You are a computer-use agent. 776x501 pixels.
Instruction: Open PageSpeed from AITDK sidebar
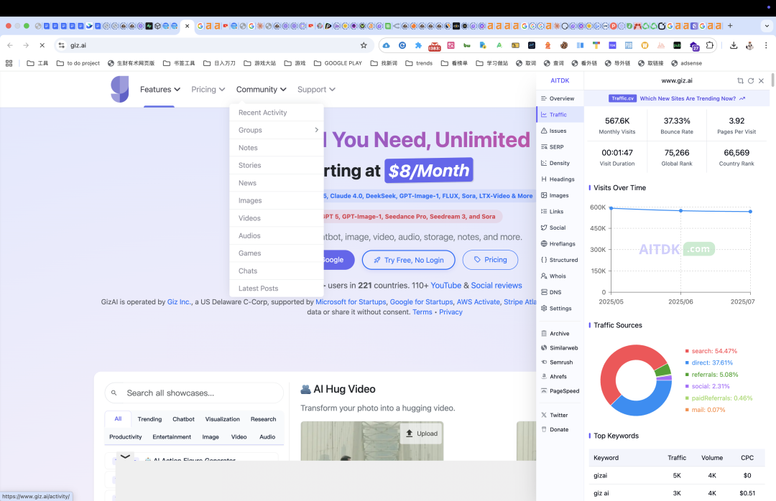[559, 391]
